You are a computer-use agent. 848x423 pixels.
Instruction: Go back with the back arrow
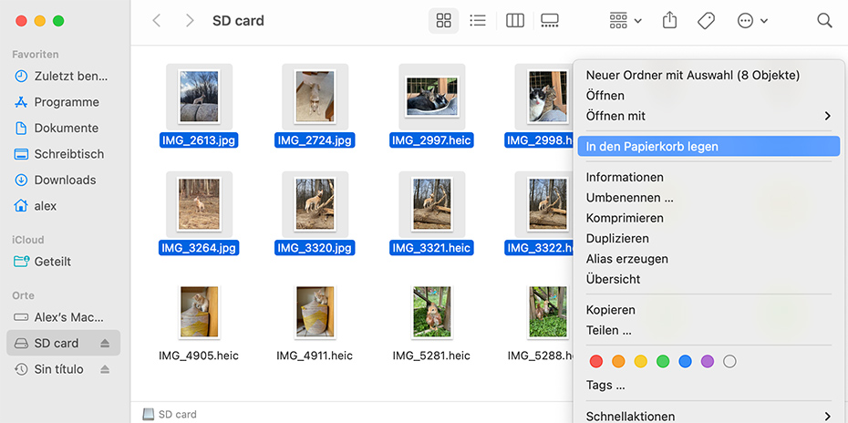pyautogui.click(x=157, y=20)
